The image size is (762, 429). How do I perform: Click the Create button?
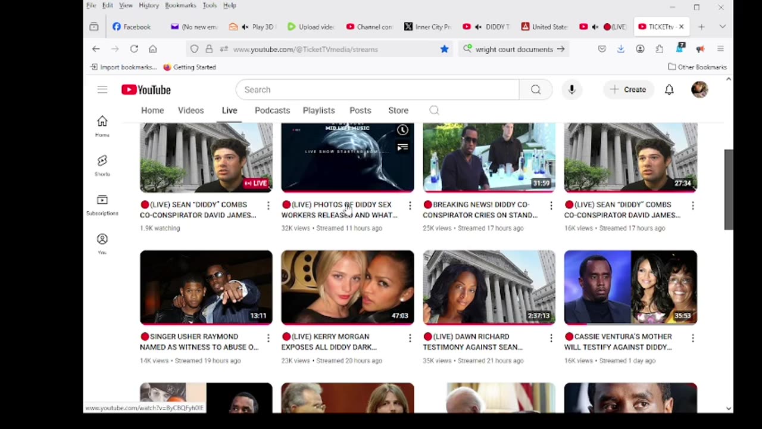(628, 89)
